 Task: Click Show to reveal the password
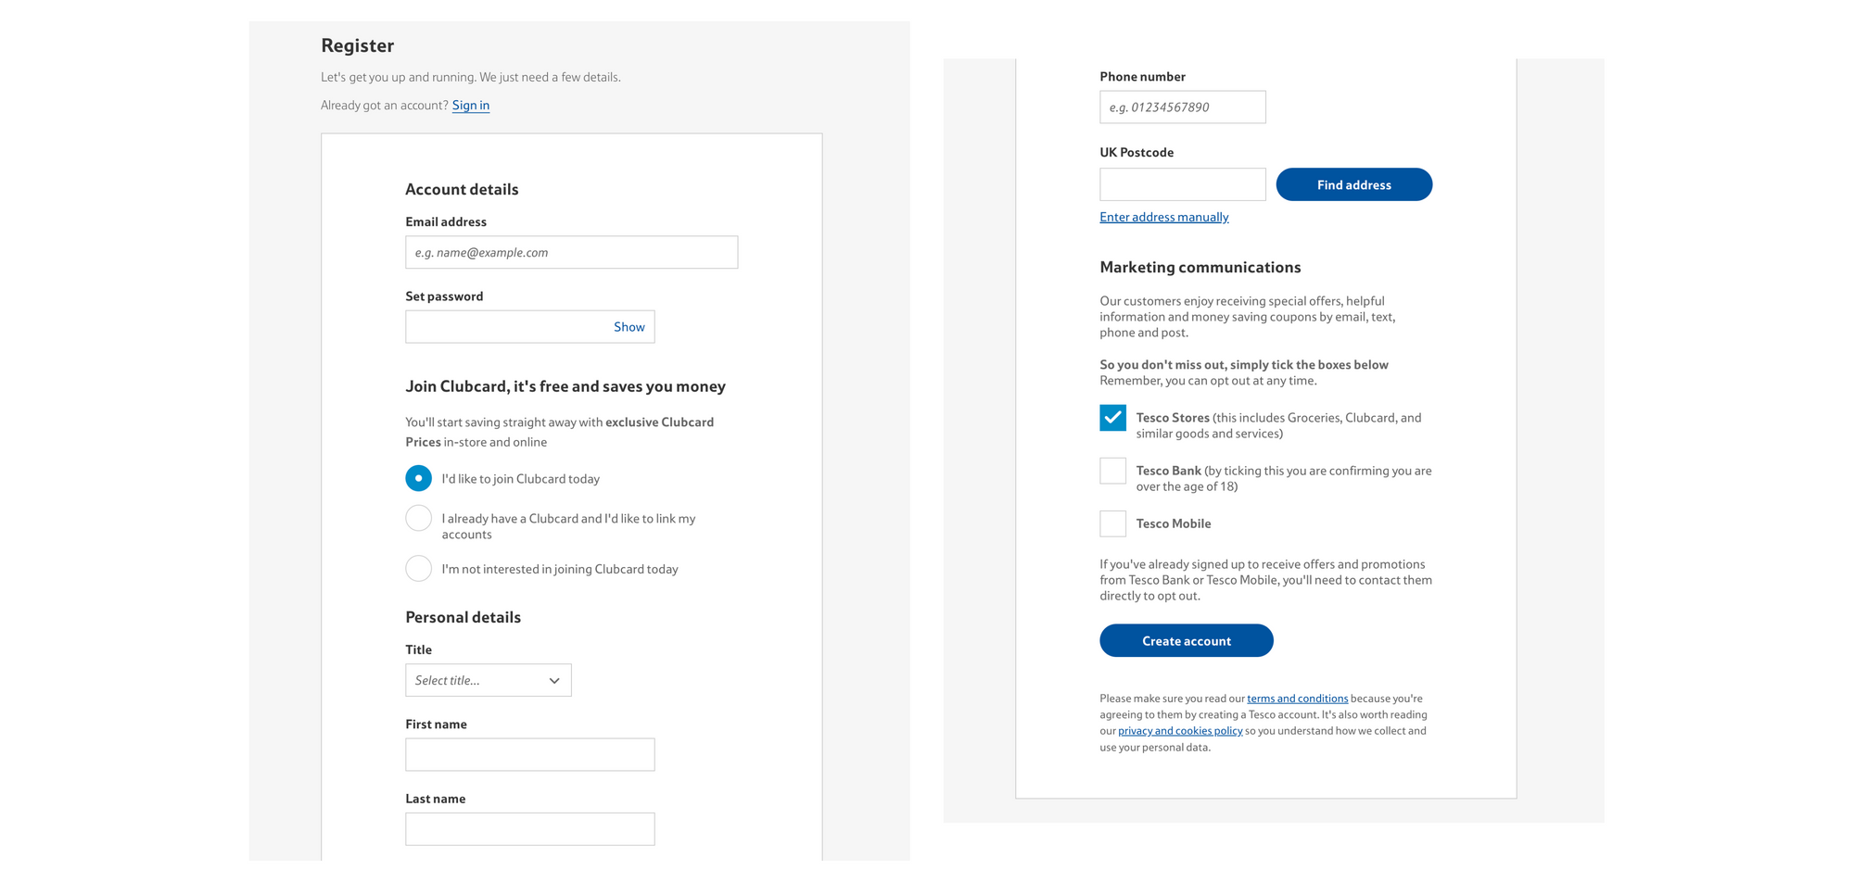point(629,326)
